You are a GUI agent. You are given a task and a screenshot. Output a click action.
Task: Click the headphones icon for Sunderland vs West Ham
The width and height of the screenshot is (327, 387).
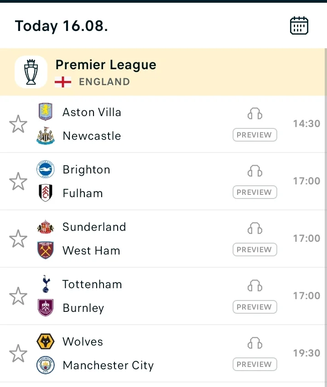[x=255, y=228]
